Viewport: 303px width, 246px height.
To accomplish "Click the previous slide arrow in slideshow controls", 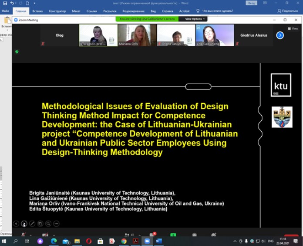I will pyautogui.click(x=16, y=224).
